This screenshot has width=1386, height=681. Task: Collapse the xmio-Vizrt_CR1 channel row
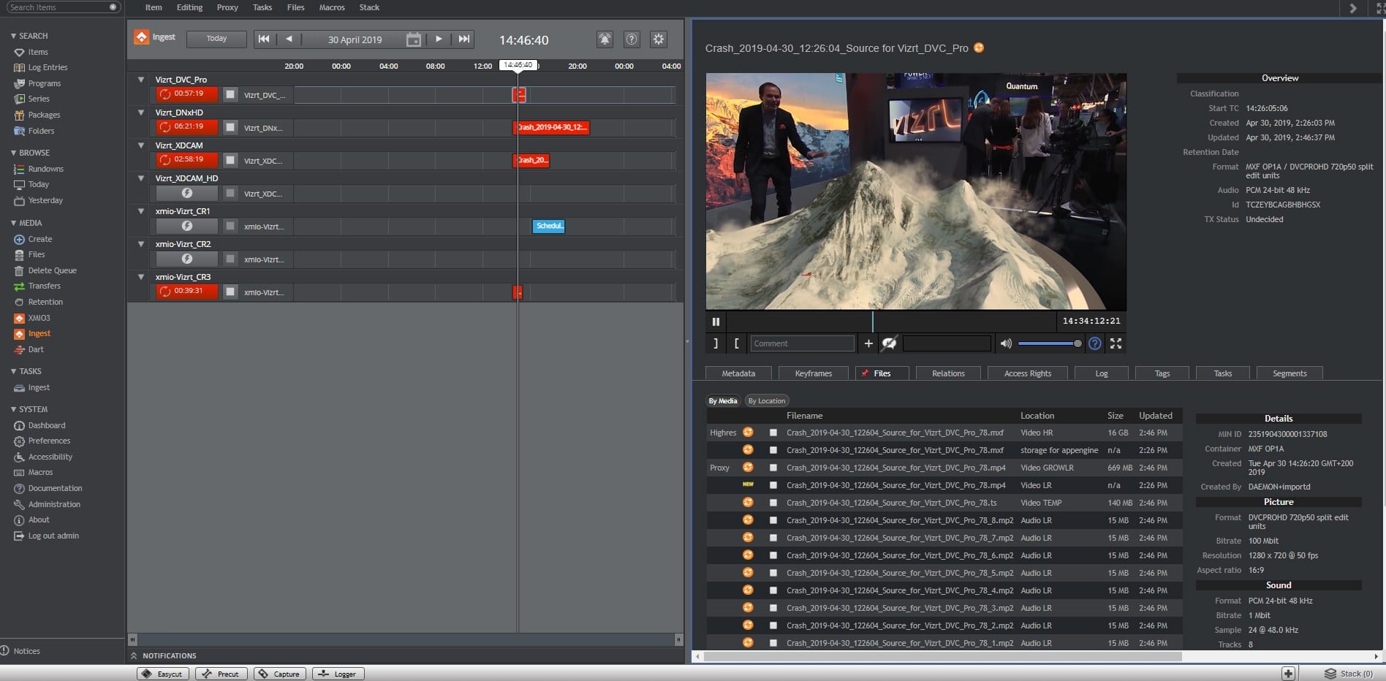pos(141,211)
